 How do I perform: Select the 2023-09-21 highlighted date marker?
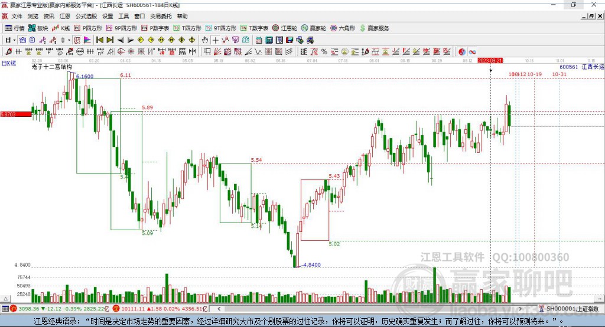[490, 61]
